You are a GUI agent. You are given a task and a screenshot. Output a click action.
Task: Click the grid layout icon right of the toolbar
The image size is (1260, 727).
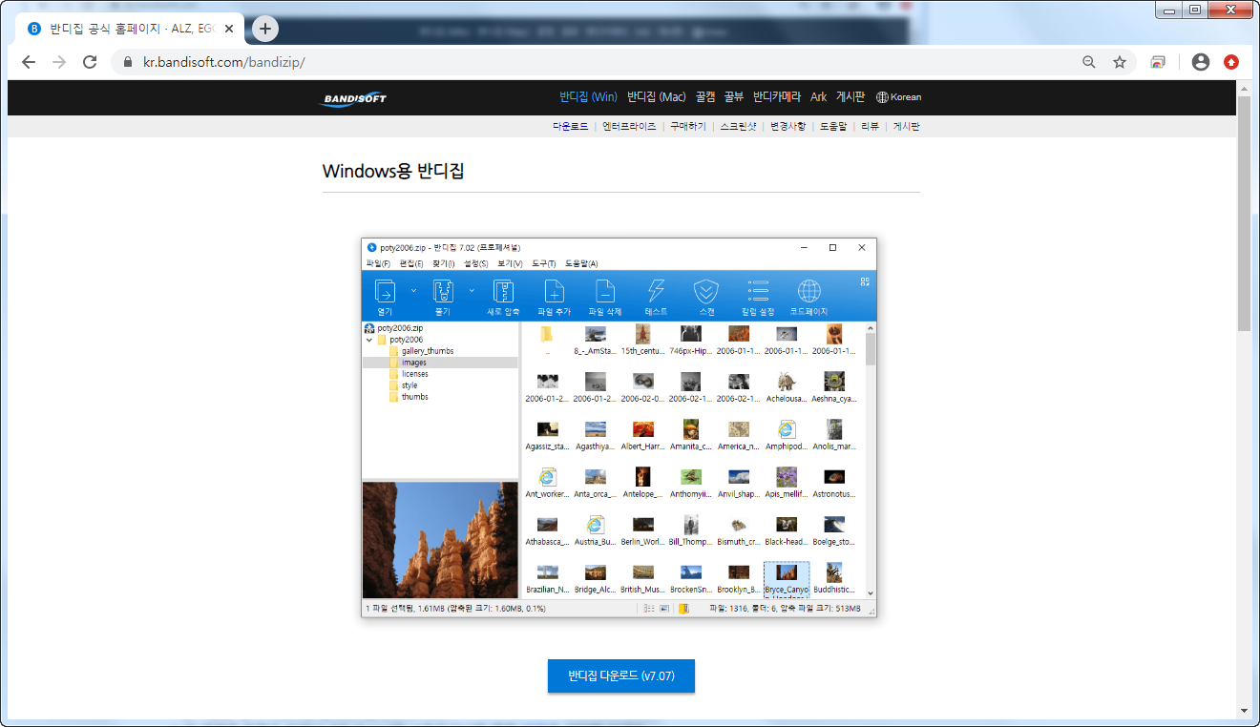pyautogui.click(x=865, y=281)
